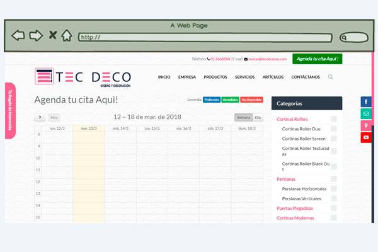Screen dimensions: 378x252
Task: Expand the Puertas Plegadizas category
Action: click(333, 208)
